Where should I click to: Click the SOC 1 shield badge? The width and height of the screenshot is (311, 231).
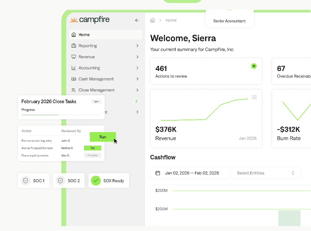coord(26,181)
